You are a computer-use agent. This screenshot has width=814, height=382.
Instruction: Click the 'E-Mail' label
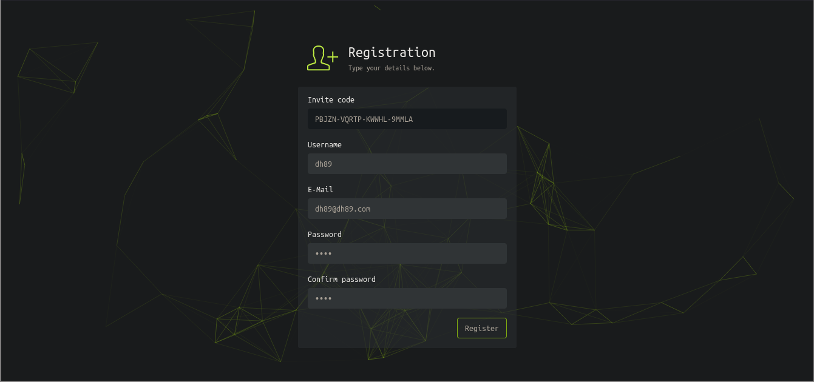[x=321, y=189]
